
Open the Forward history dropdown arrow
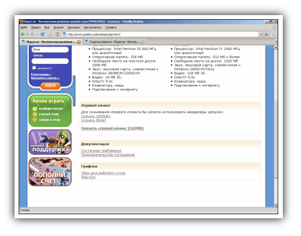(37, 34)
